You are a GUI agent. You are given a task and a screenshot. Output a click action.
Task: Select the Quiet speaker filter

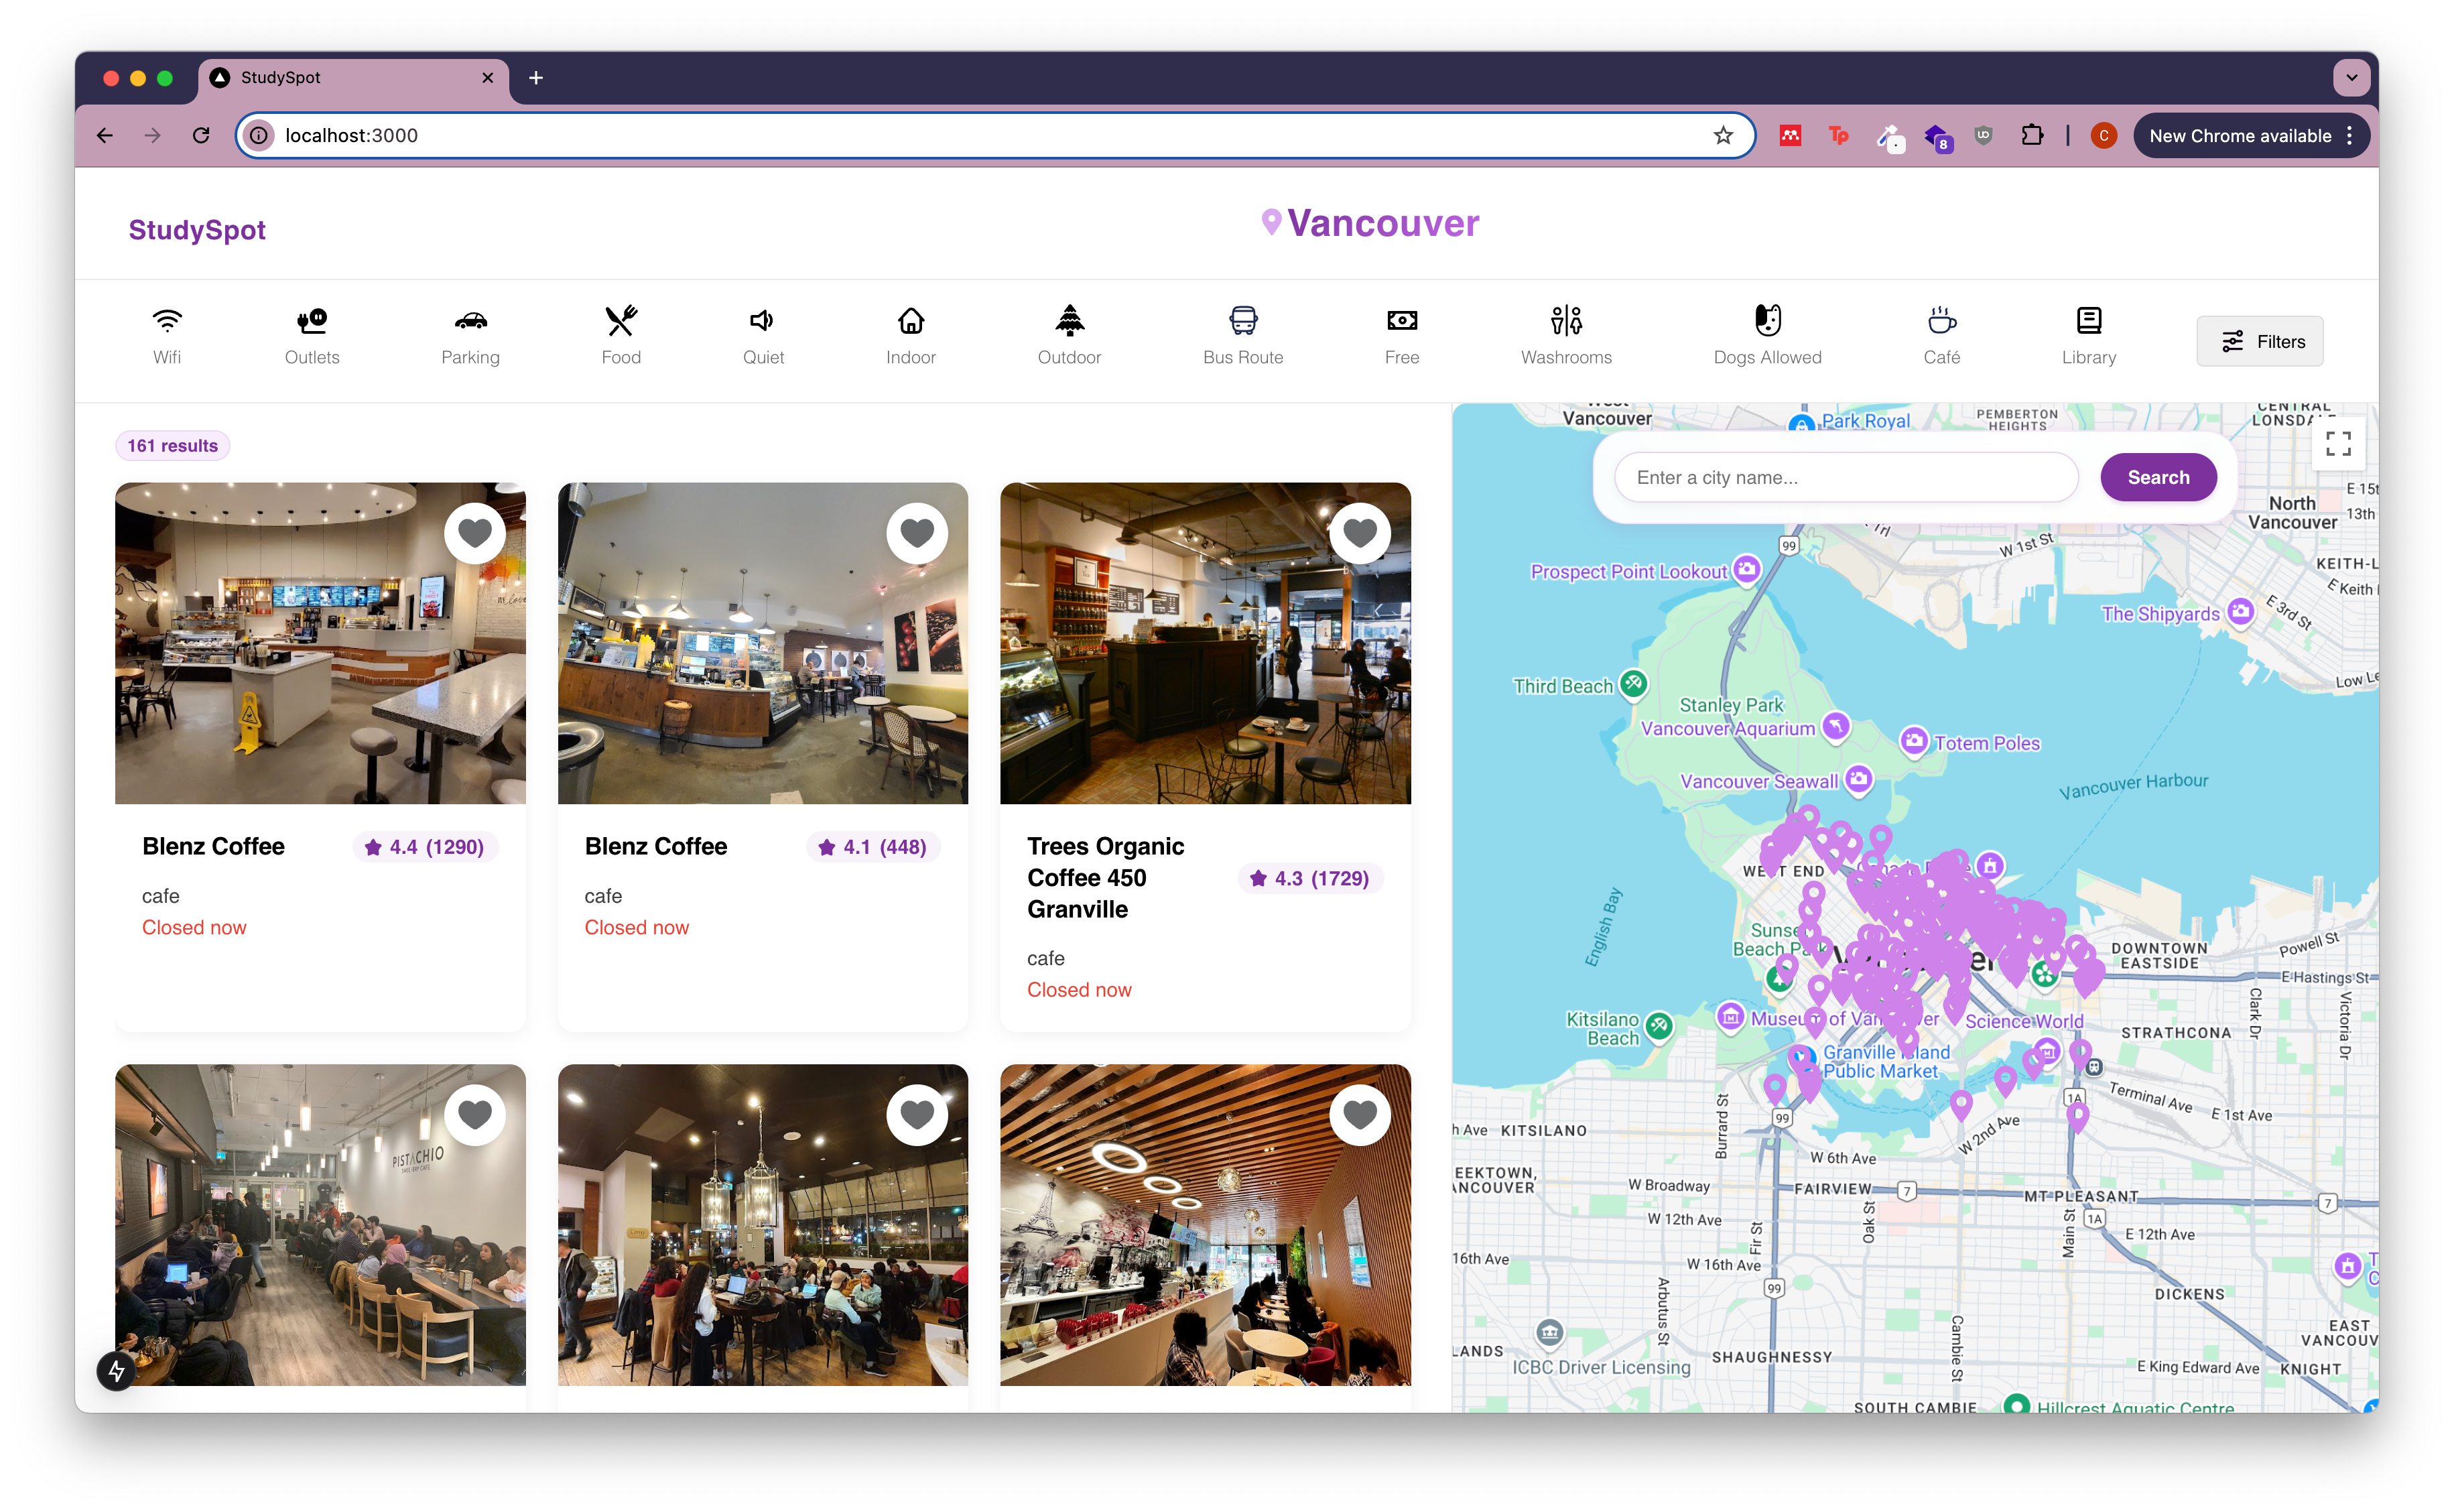763,321
